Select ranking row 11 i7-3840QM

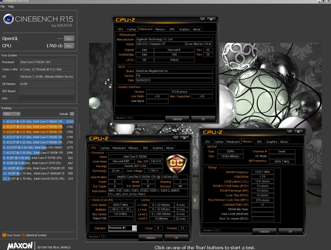[x=38, y=173]
